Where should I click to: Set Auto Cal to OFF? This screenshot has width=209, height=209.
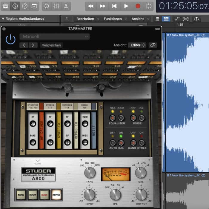pyautogui.click(x=113, y=143)
